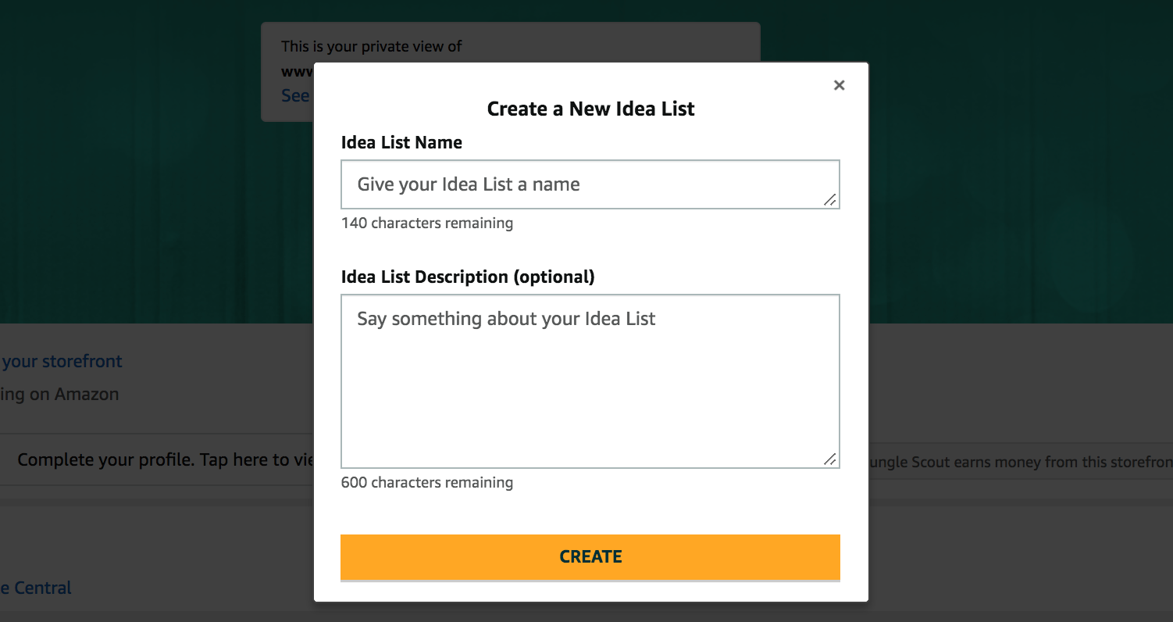Click the 'your storefront' link
The image size is (1173, 622).
click(x=62, y=361)
